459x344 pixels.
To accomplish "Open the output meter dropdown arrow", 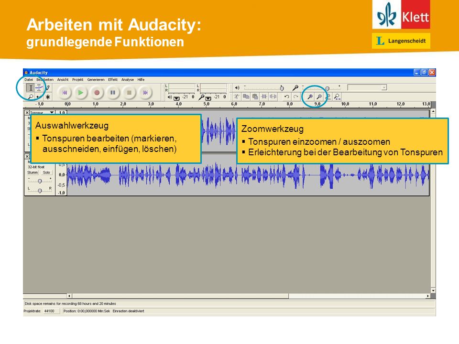I will click(176, 98).
